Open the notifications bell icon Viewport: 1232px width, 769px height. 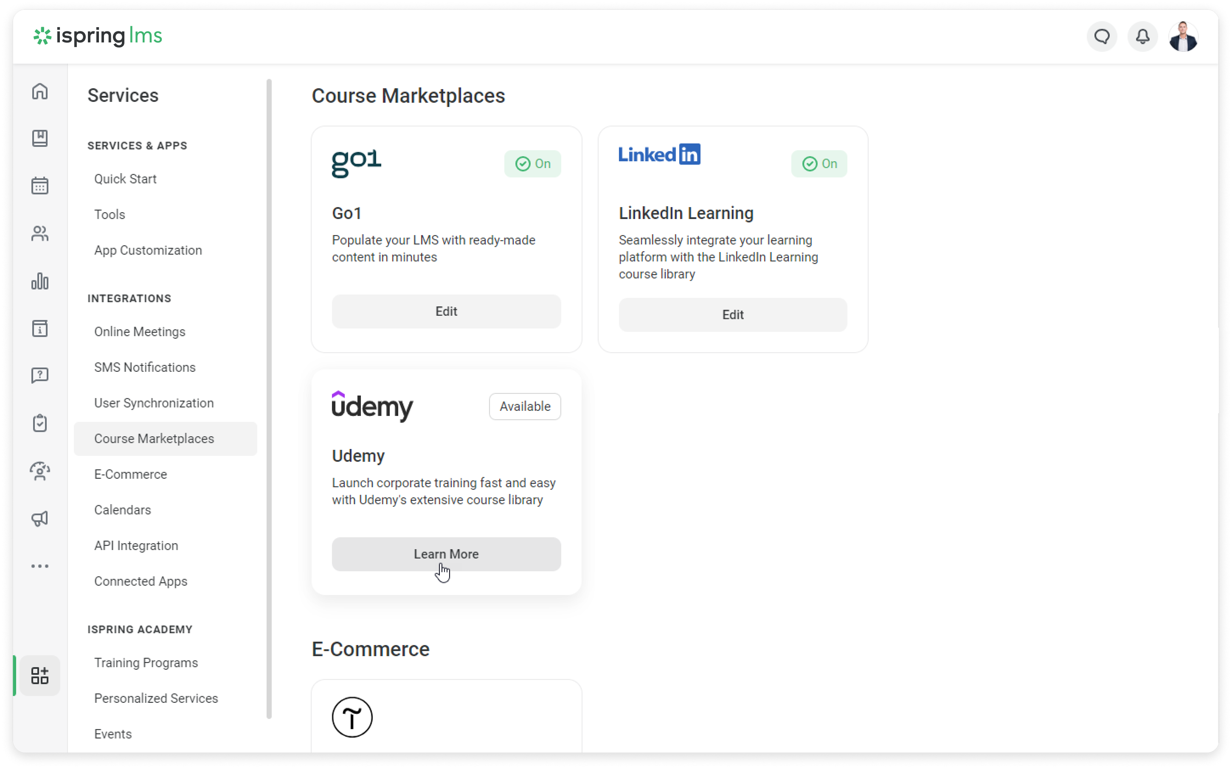click(1142, 36)
